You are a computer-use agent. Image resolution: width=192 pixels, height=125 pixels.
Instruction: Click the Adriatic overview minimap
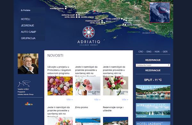pyautogui.click(x=160, y=12)
